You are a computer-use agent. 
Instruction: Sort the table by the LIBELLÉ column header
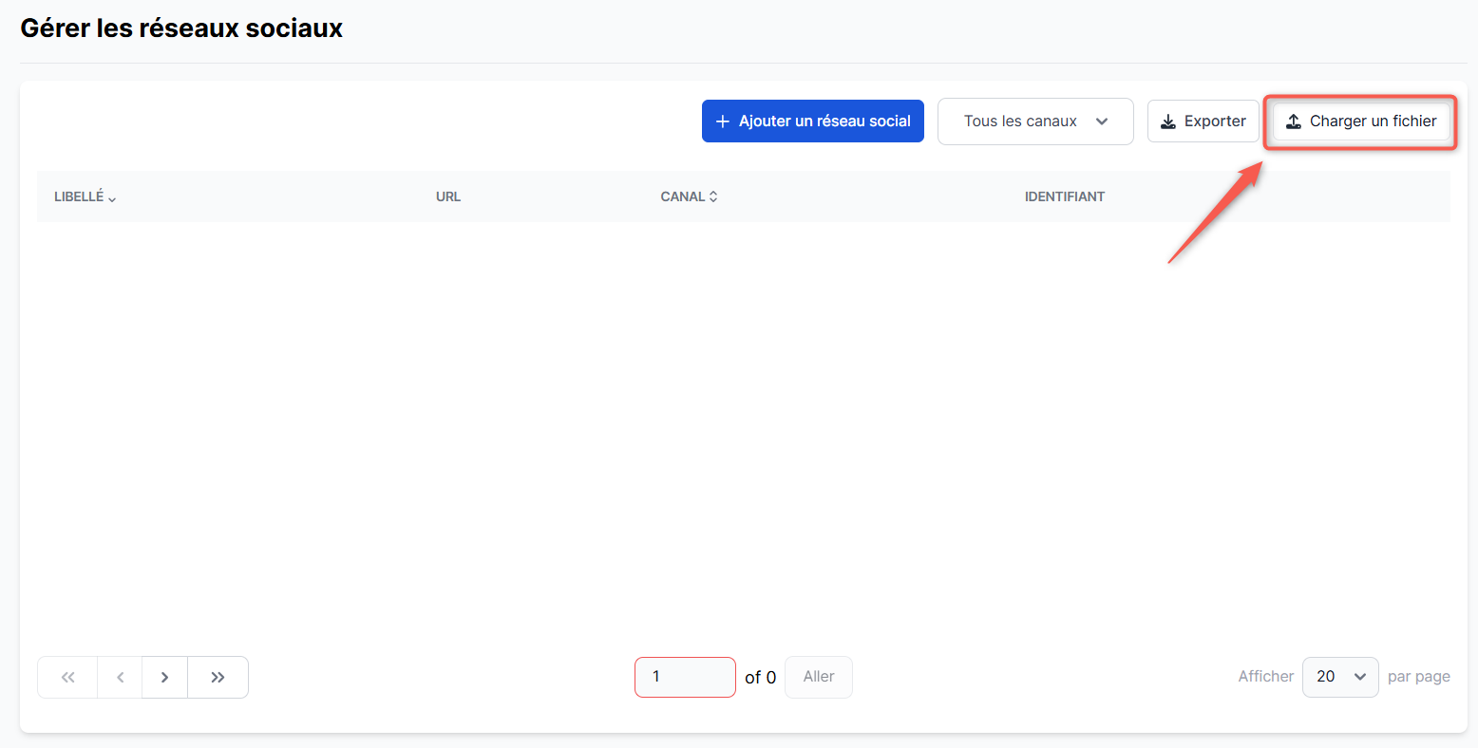(79, 196)
